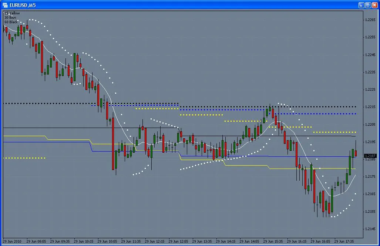Select the black 60-period indicator line
Viewport: 380px width, 246px height.
tap(56, 128)
